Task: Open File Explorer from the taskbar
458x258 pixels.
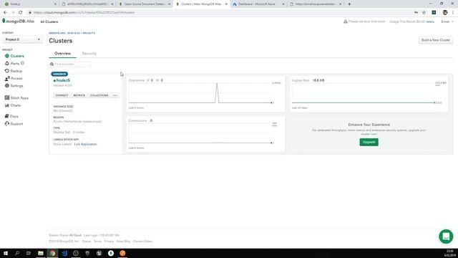Action: (41, 253)
